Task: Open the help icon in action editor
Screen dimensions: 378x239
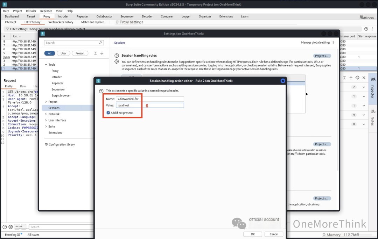Action: 101,91
